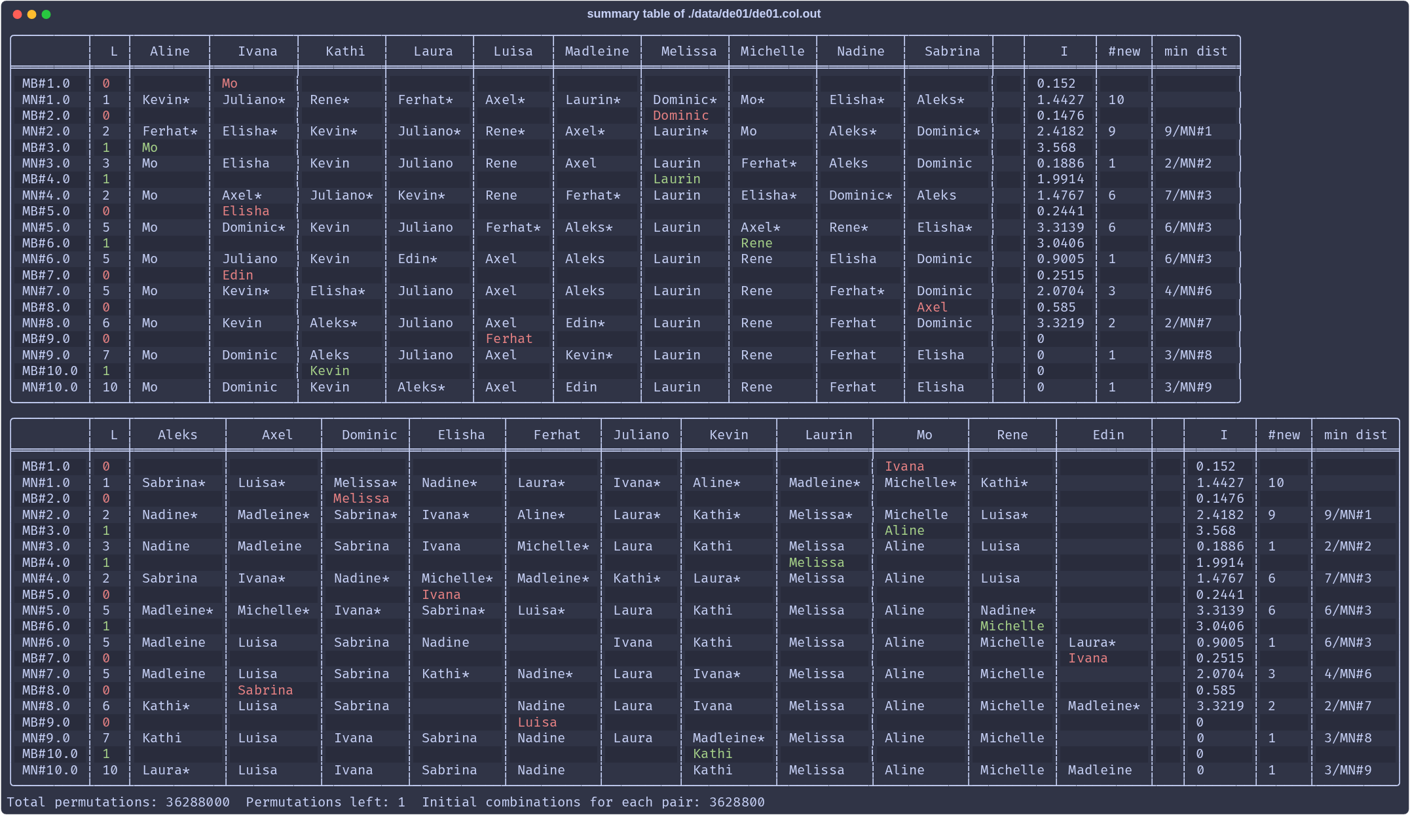Click '#new' value '10' in top table
The image size is (1410, 815).
(1116, 100)
